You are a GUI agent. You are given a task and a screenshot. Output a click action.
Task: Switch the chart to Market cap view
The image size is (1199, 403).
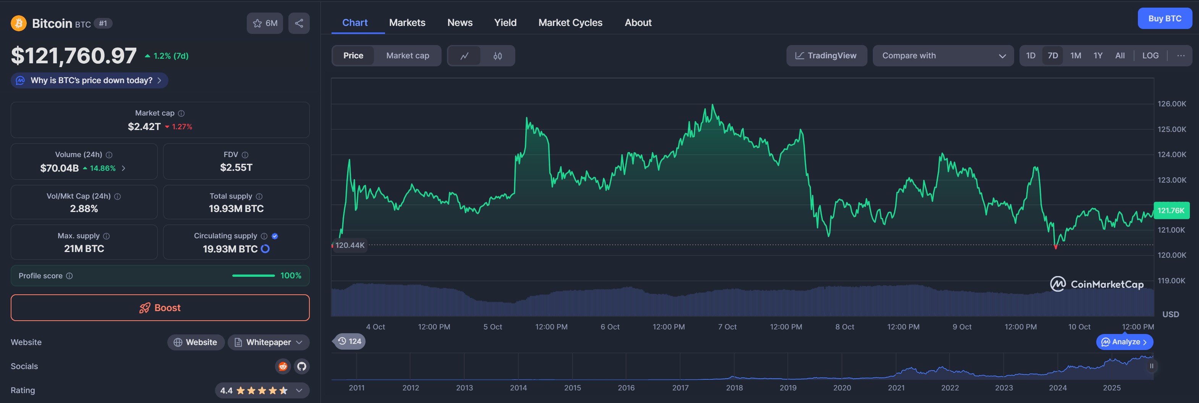pos(407,55)
